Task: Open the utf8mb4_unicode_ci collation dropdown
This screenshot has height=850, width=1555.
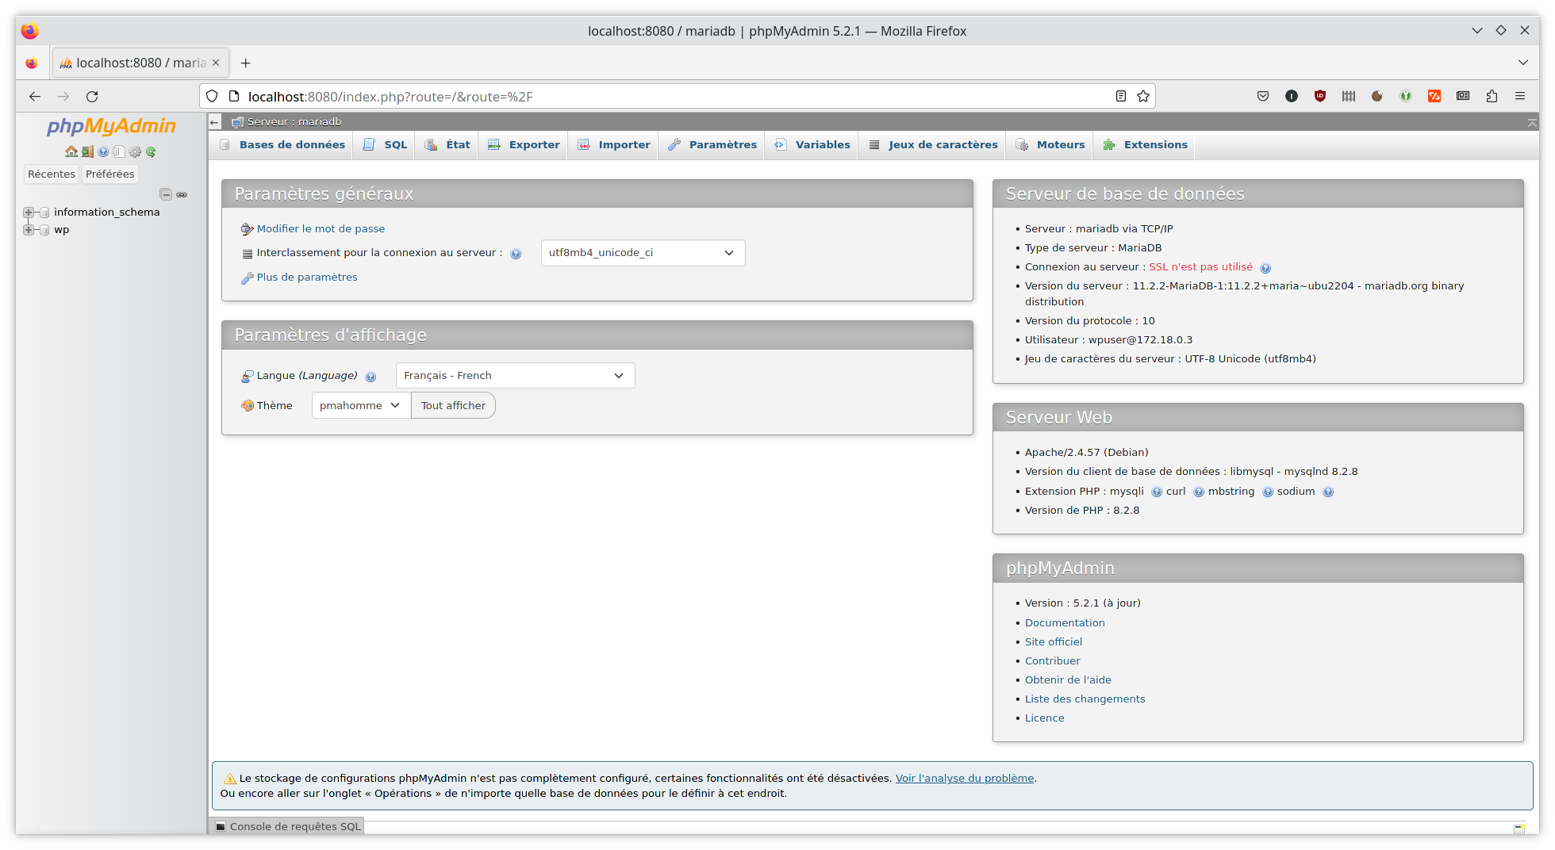Action: (643, 252)
